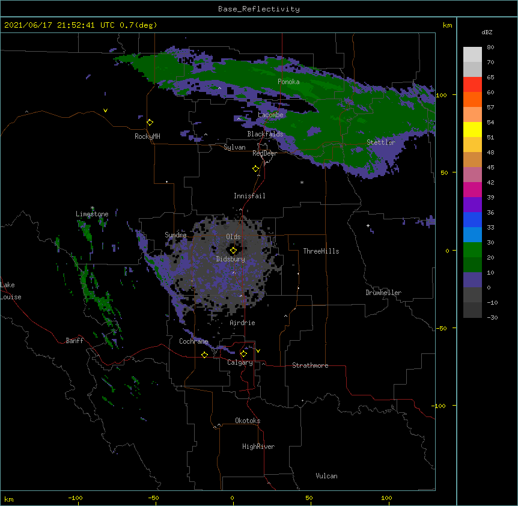Click the HighRiver town label
Screen dimensions: 518x506
pyautogui.click(x=258, y=447)
